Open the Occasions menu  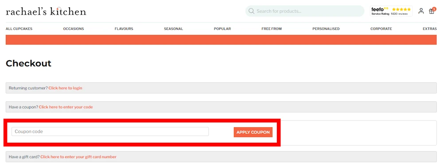(x=74, y=29)
